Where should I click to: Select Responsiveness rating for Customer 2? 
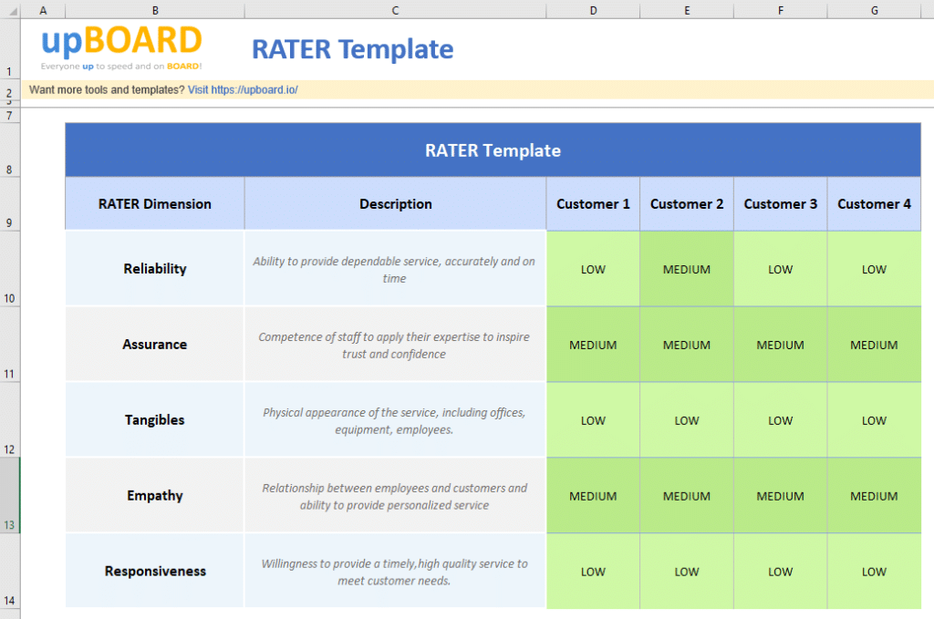(687, 571)
